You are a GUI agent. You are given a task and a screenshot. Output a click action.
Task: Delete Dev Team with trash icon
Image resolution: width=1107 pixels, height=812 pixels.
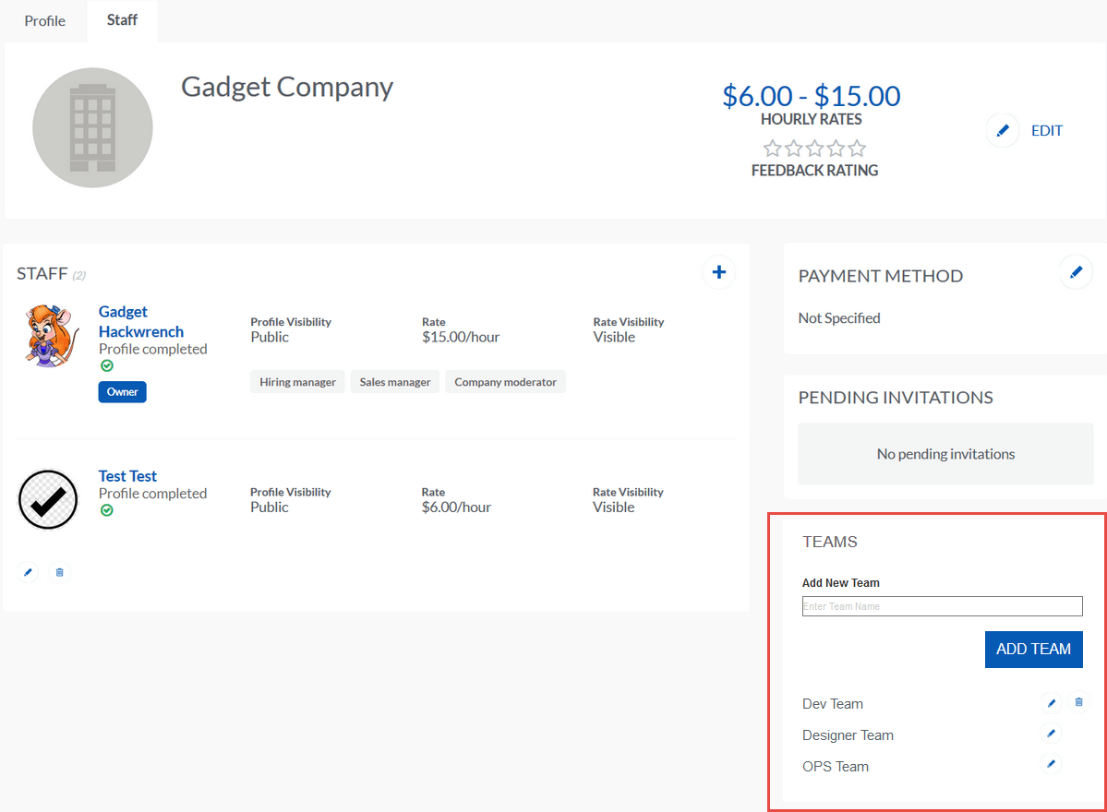pos(1078,702)
